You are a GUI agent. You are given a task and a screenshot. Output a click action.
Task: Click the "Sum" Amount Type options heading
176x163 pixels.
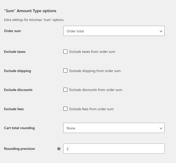coord(30,11)
